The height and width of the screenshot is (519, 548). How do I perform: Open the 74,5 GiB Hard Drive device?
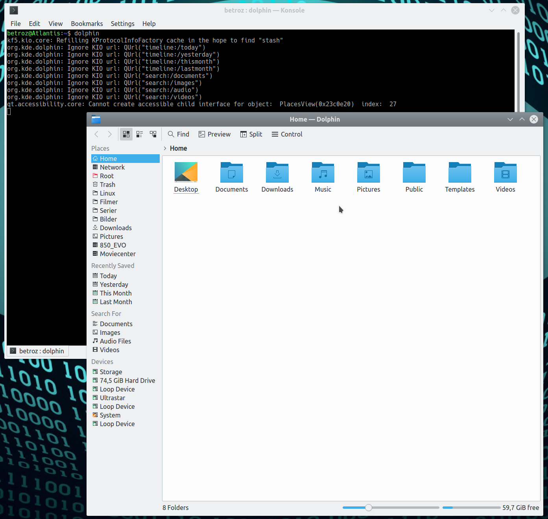(x=125, y=380)
